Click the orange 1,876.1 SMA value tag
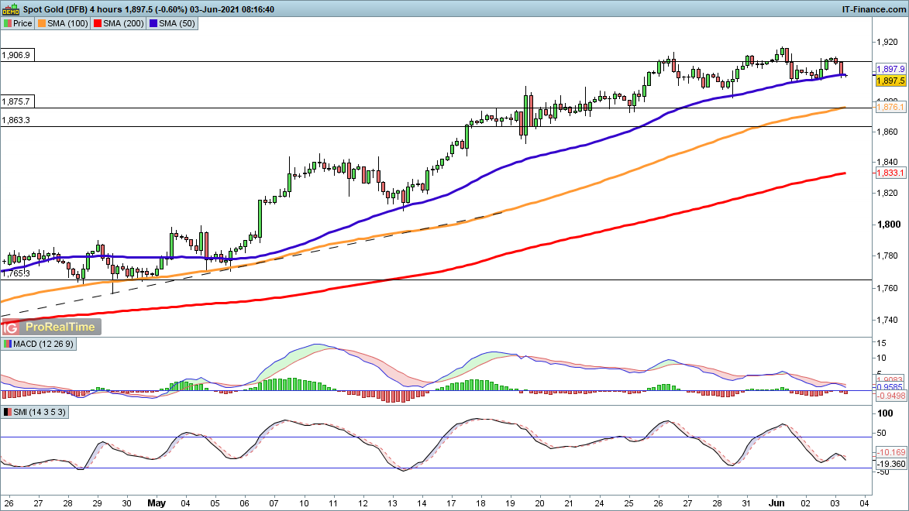 coord(886,108)
